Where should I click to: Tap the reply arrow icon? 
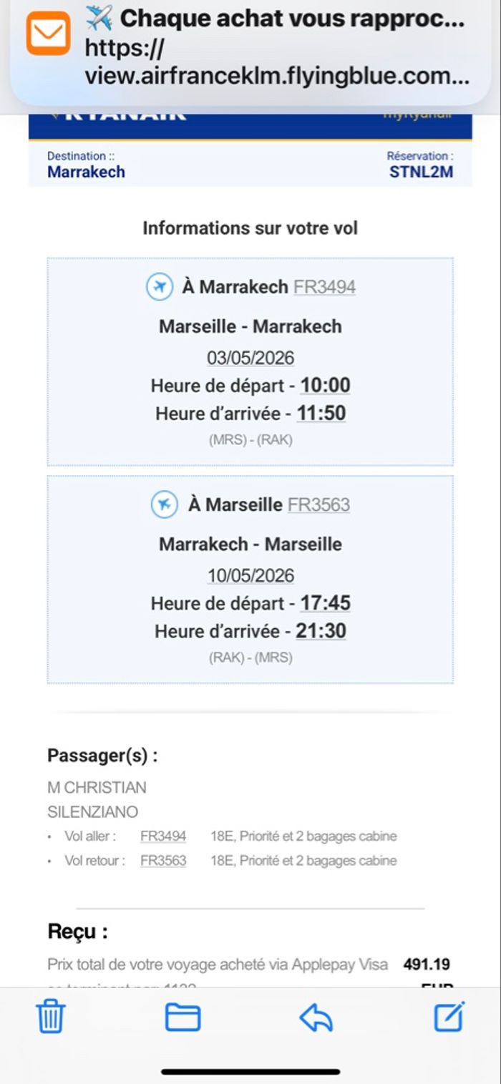316,1017
